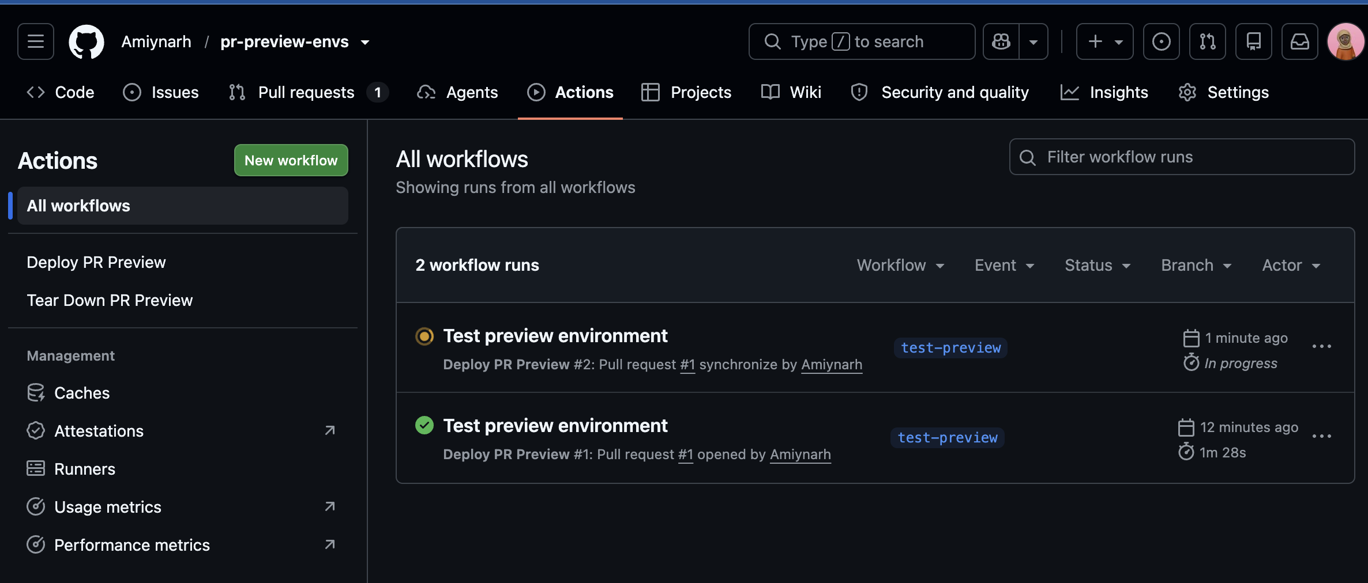Screen dimensions: 1368x583
Task: Open the pull requests icon in header
Action: coord(1207,41)
